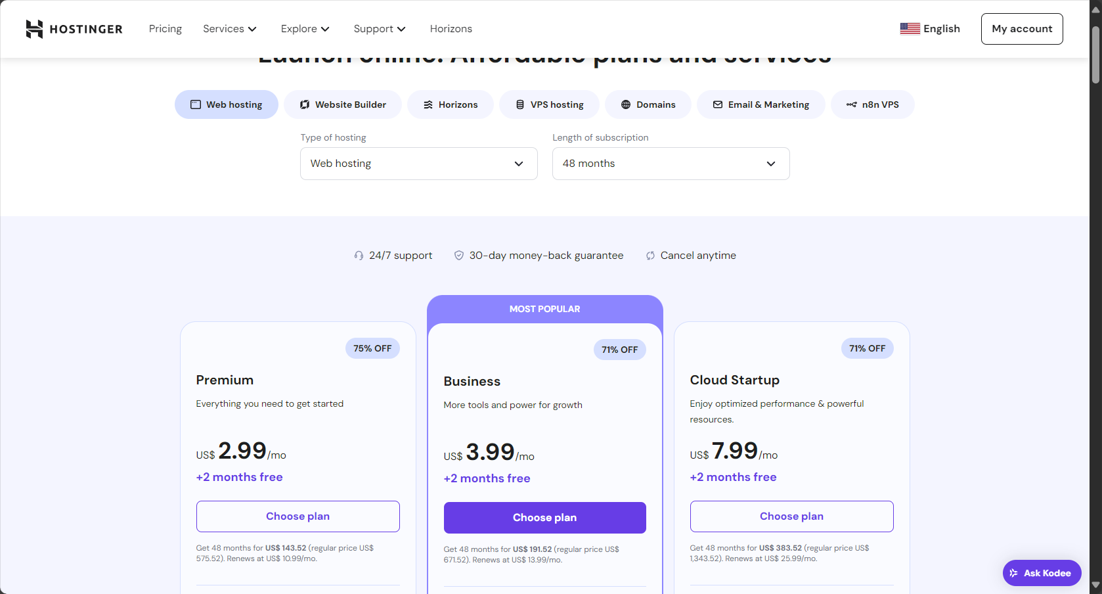The height and width of the screenshot is (594, 1102).
Task: Click '+2 months free' under Premium
Action: pos(240,477)
